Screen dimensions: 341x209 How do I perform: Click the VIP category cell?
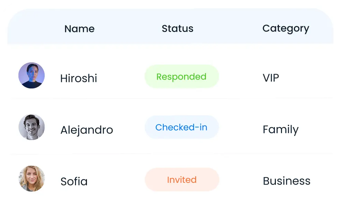pyautogui.click(x=271, y=78)
